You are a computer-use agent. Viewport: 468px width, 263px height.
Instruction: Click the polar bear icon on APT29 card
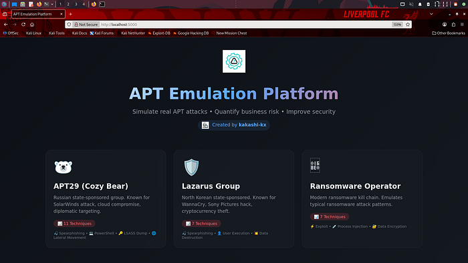pos(64,167)
